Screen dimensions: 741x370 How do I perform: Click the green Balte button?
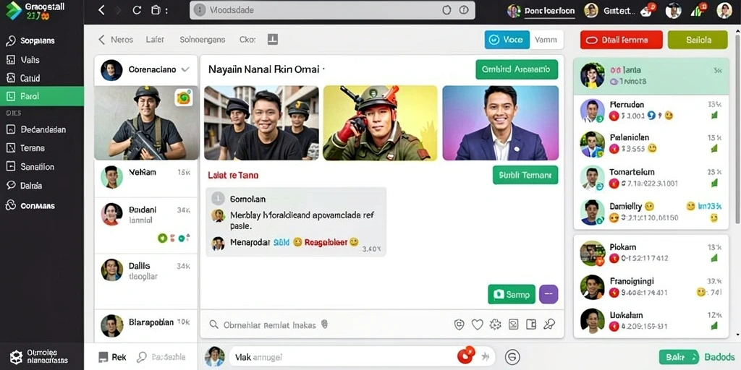(679, 357)
